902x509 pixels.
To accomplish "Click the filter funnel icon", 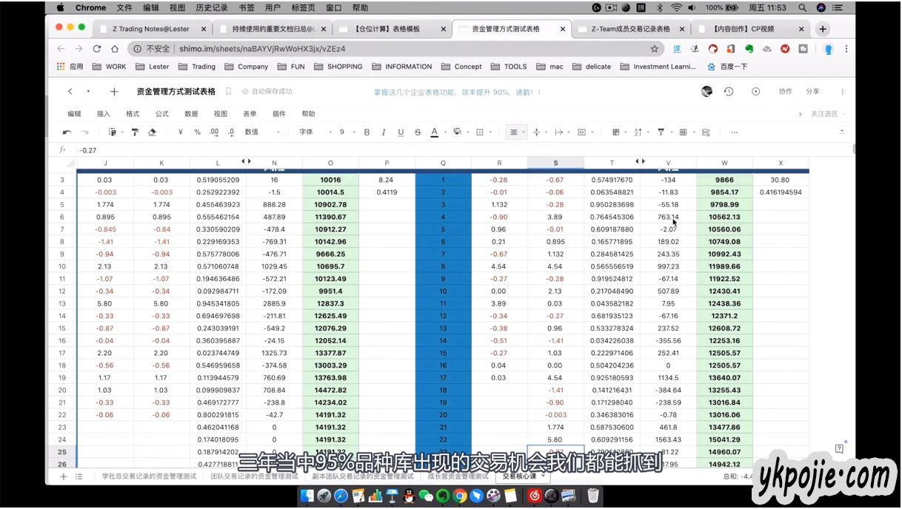I will click(661, 132).
